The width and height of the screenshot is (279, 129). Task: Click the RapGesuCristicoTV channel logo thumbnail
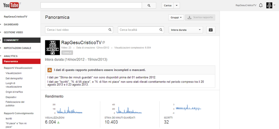(53, 47)
